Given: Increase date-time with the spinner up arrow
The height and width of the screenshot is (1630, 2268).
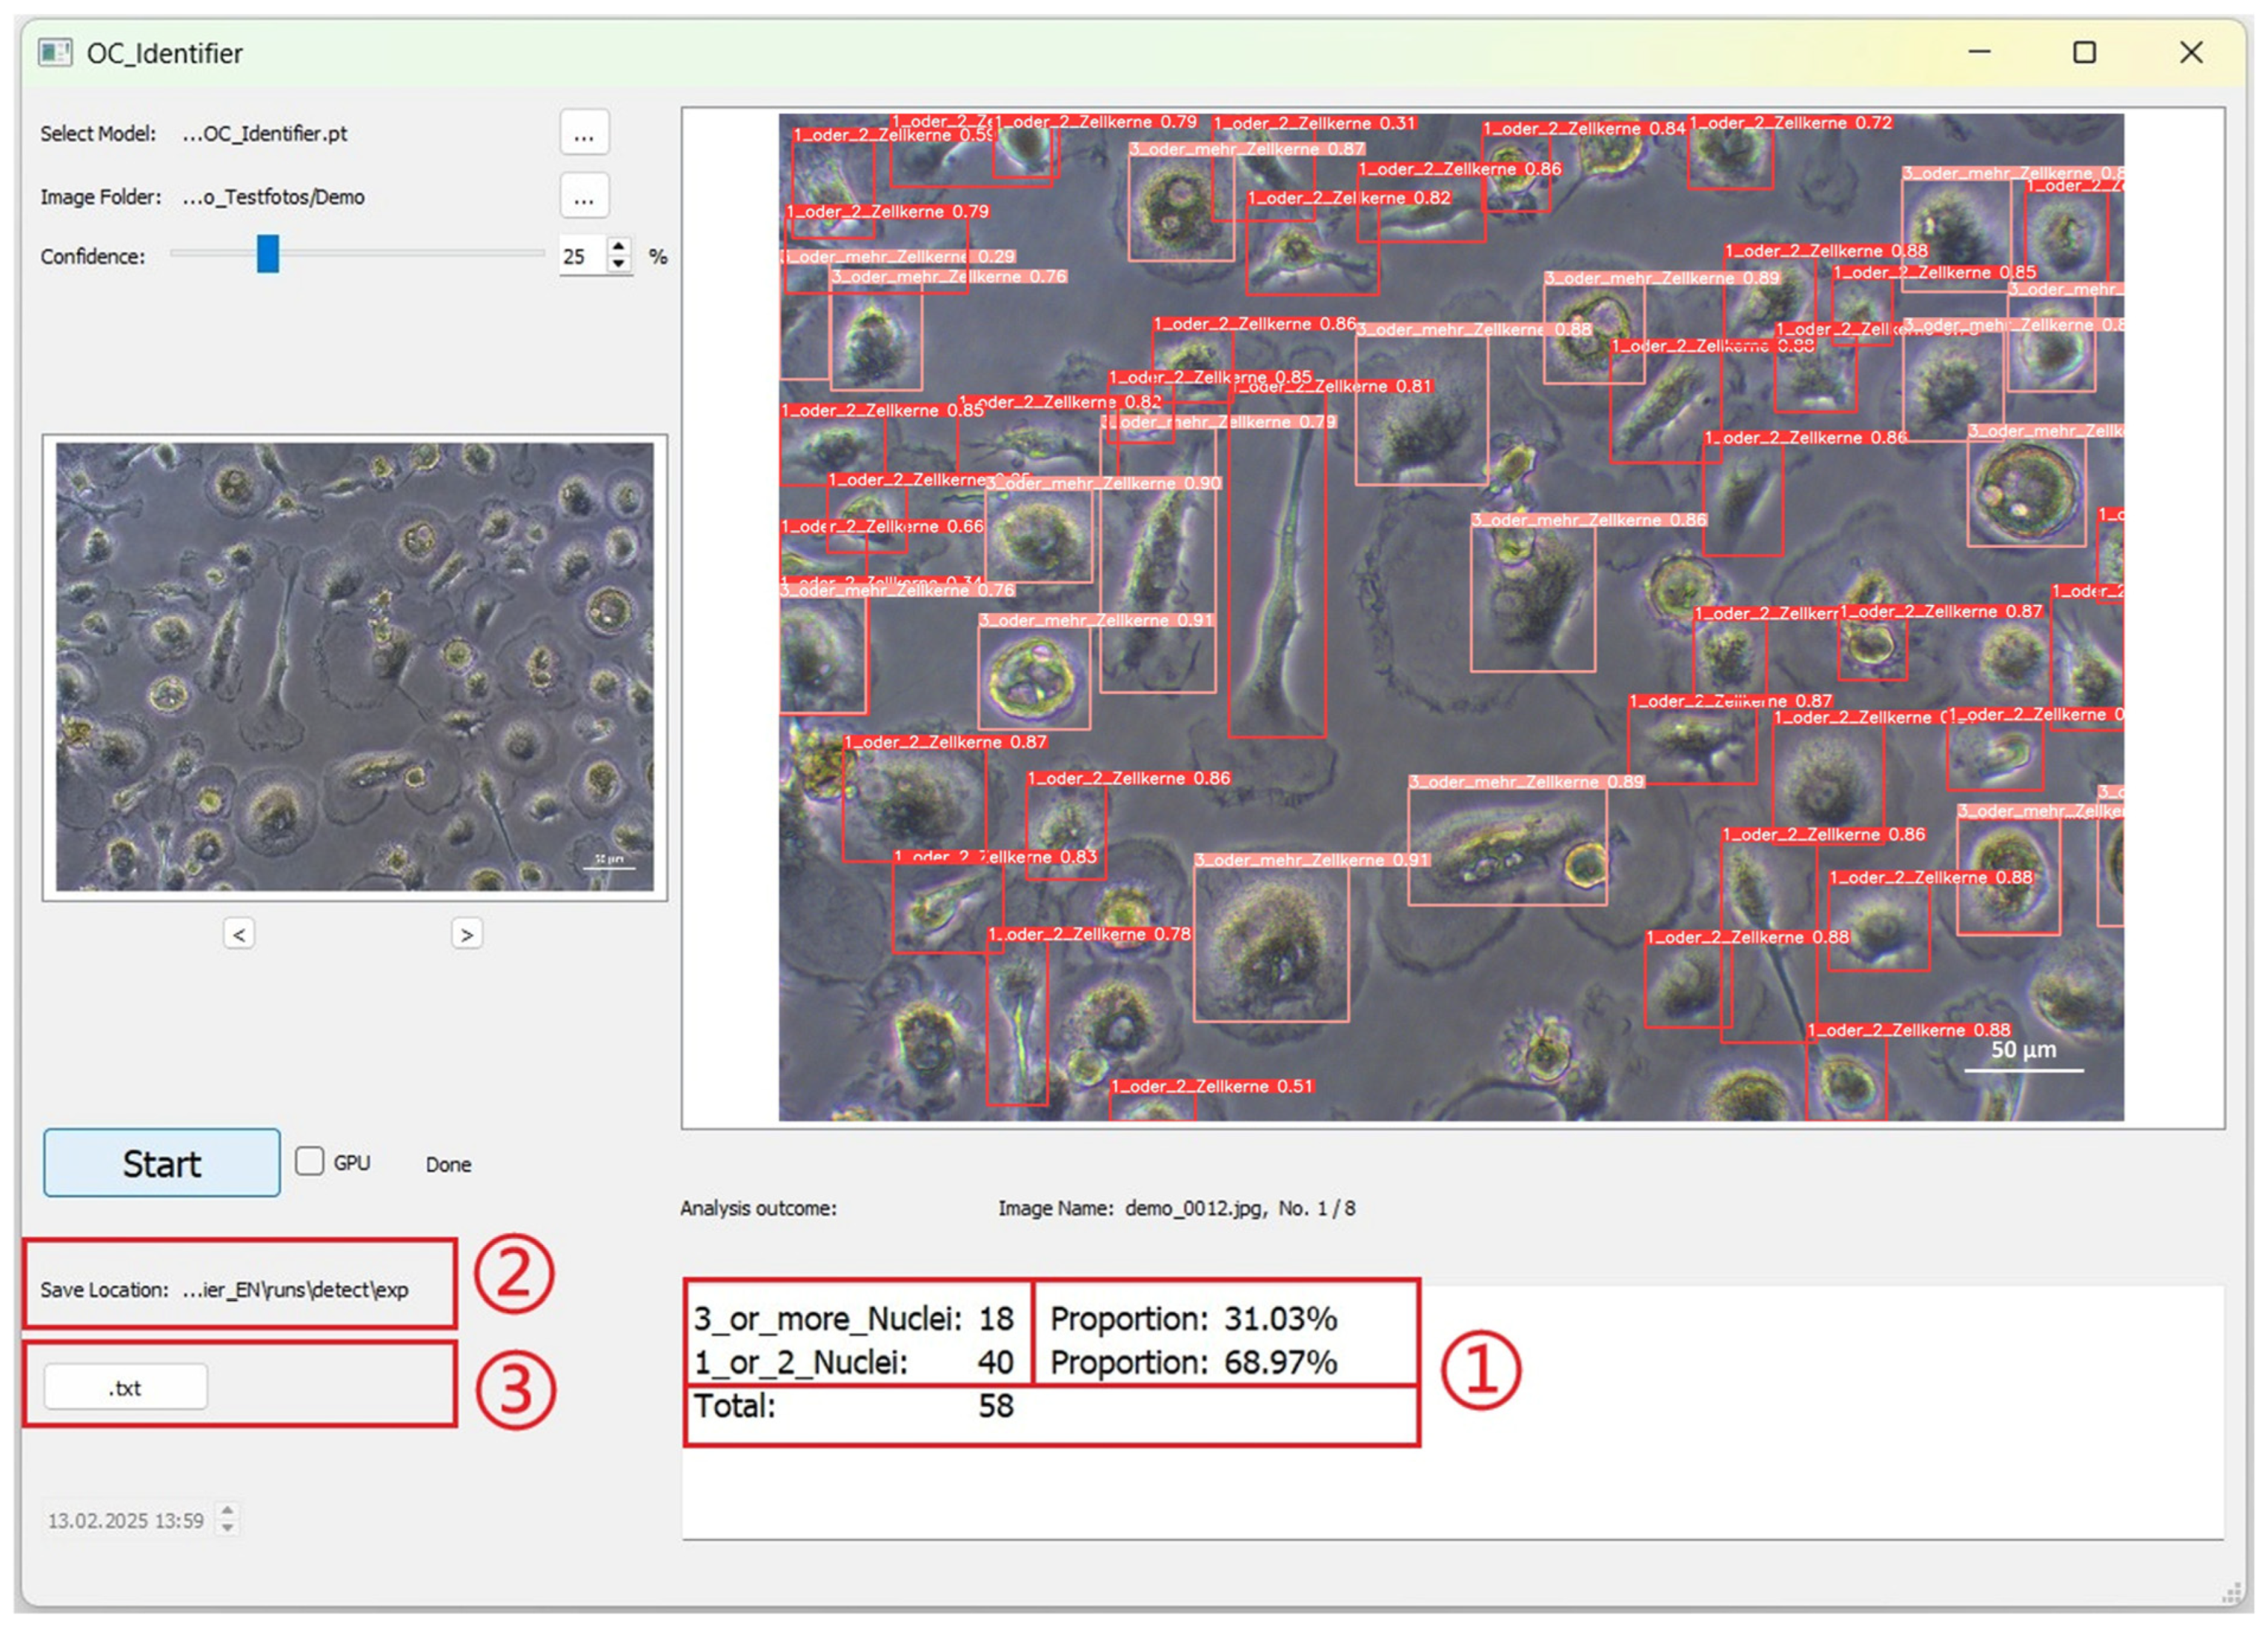Looking at the screenshot, I should (228, 1511).
